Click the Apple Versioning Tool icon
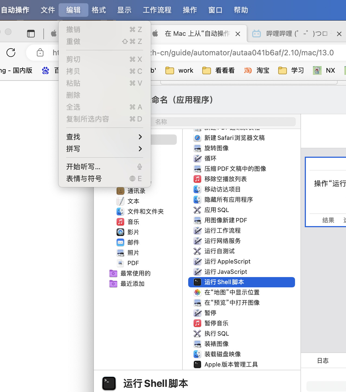The image size is (346, 392). pyautogui.click(x=197, y=364)
